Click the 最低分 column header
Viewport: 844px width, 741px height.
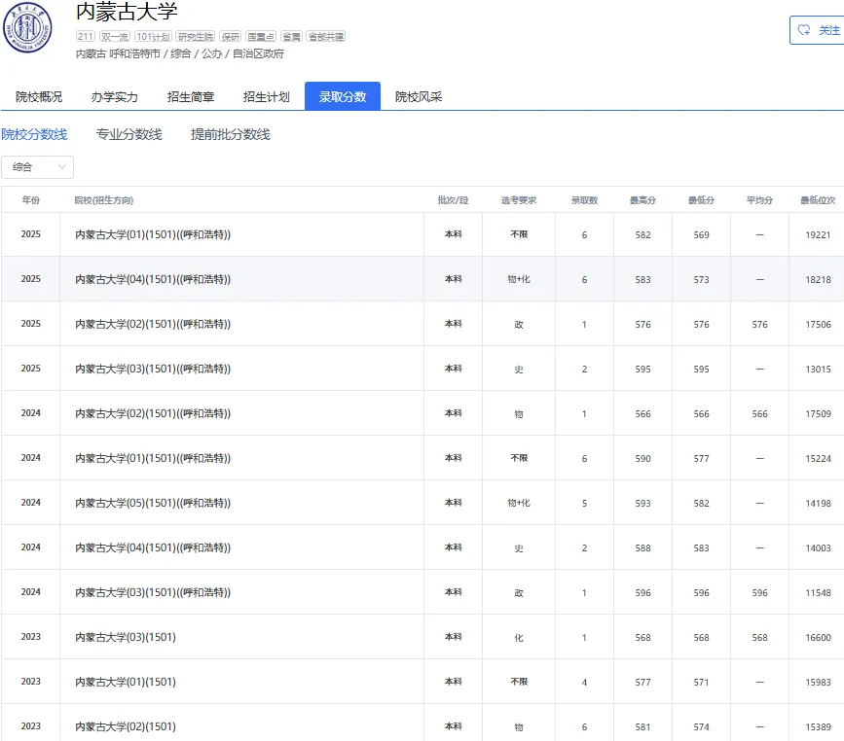pyautogui.click(x=701, y=200)
